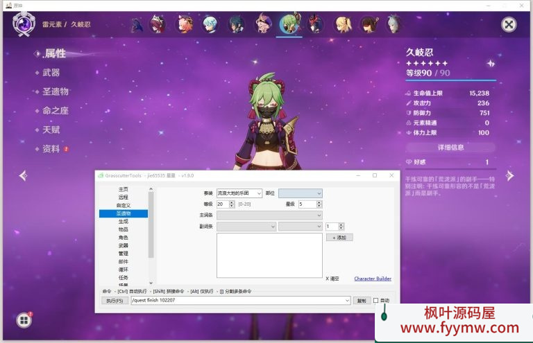Increase the 等级 value with up stepper
The height and width of the screenshot is (343, 533).
pos(232,202)
